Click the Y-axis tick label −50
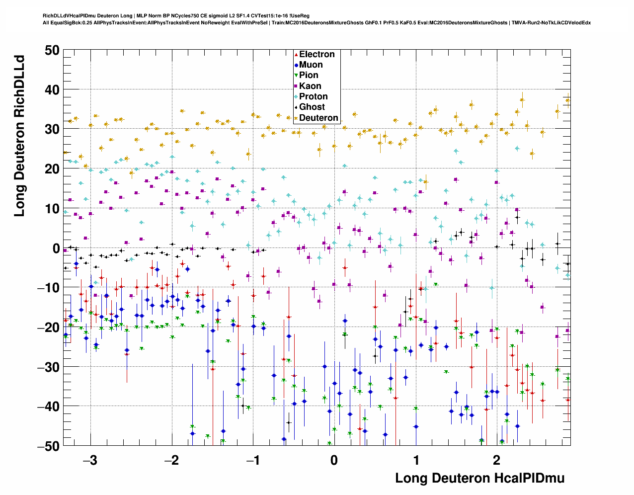Viewport: 634px width, 495px height. click(48, 446)
